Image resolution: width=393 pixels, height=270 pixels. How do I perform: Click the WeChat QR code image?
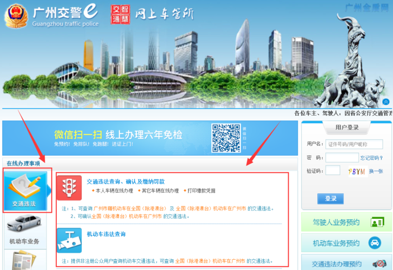coord(226,138)
